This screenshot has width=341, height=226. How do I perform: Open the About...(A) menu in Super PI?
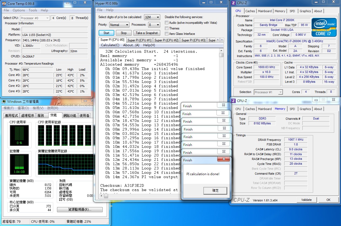click(131, 45)
